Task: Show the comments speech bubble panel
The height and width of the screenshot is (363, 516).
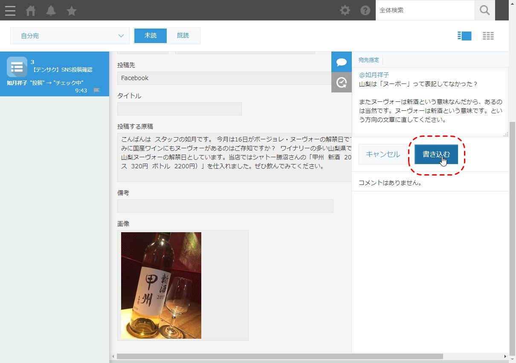Action: [342, 62]
